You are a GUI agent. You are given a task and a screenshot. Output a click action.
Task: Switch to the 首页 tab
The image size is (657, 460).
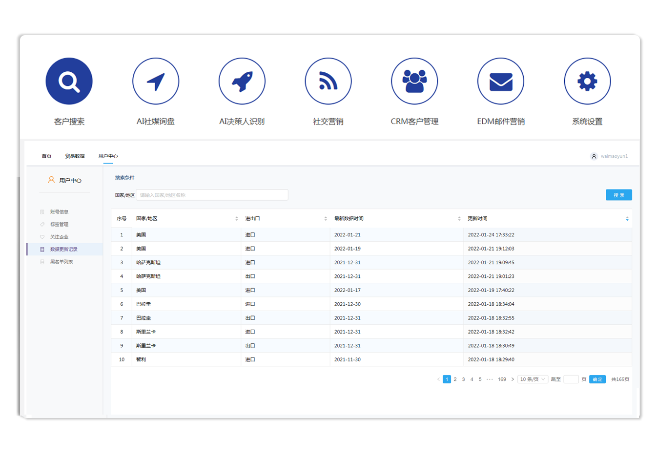click(x=46, y=156)
